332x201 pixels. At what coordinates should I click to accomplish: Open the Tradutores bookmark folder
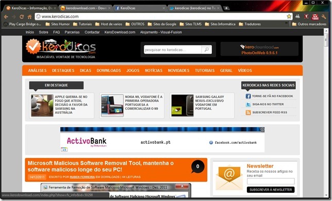click(250, 24)
